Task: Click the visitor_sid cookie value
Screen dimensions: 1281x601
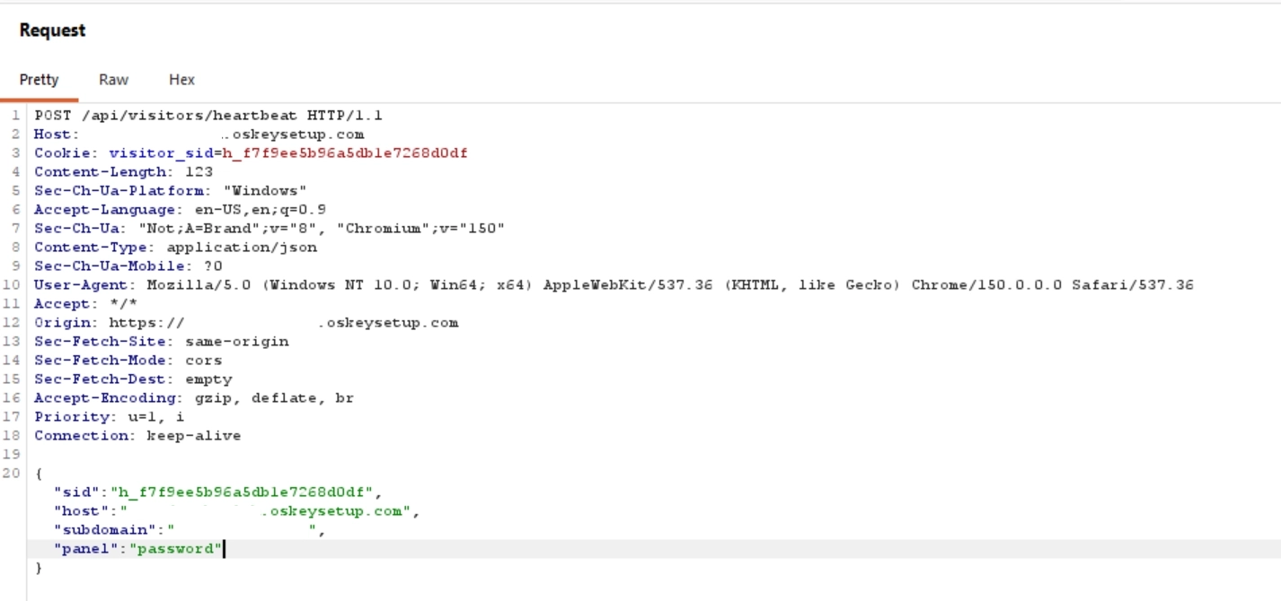Action: (345, 153)
